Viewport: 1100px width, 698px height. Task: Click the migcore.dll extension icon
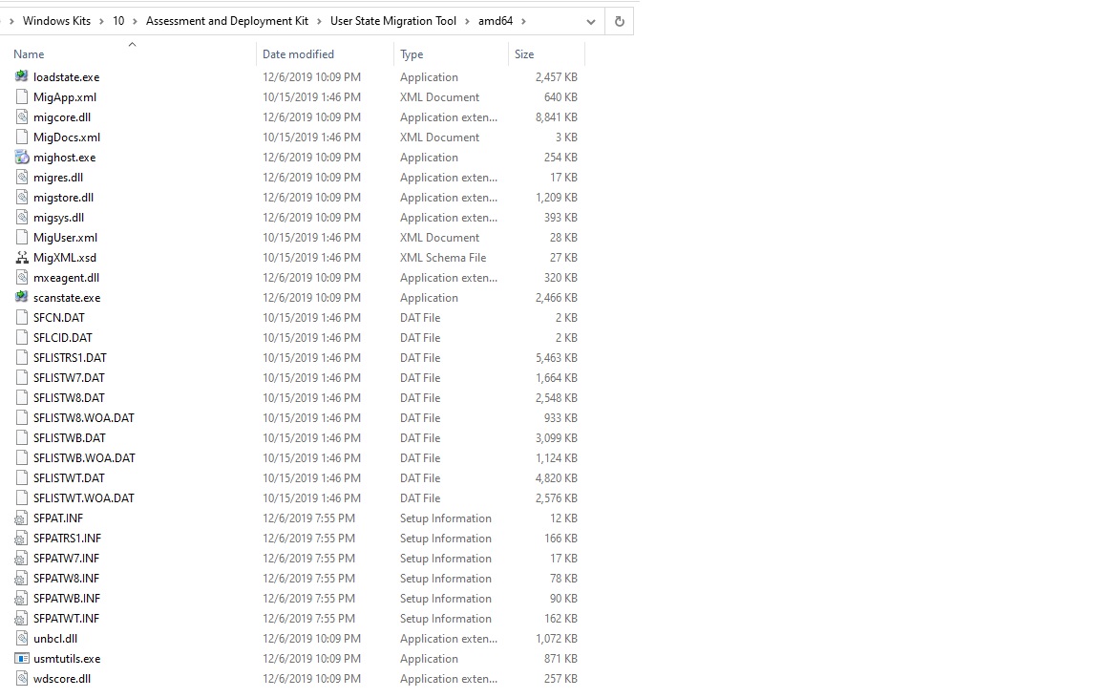[x=21, y=116]
